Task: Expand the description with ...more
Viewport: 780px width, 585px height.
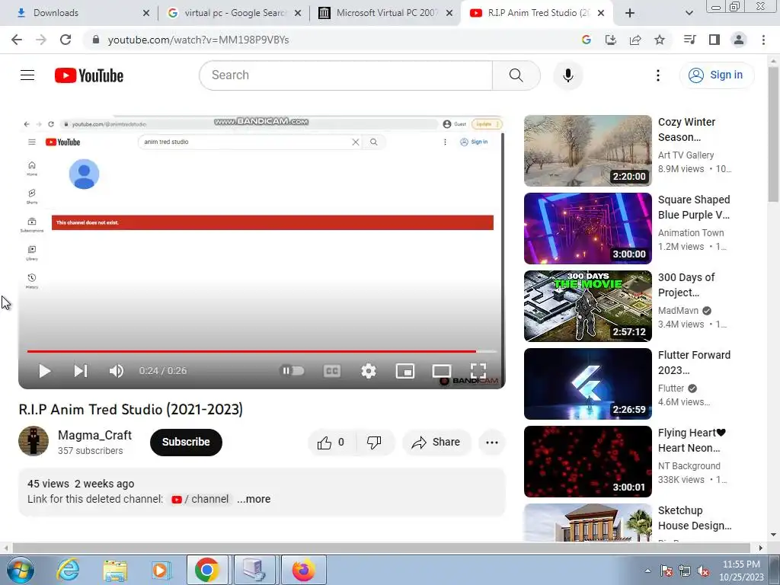Action: coord(254,499)
